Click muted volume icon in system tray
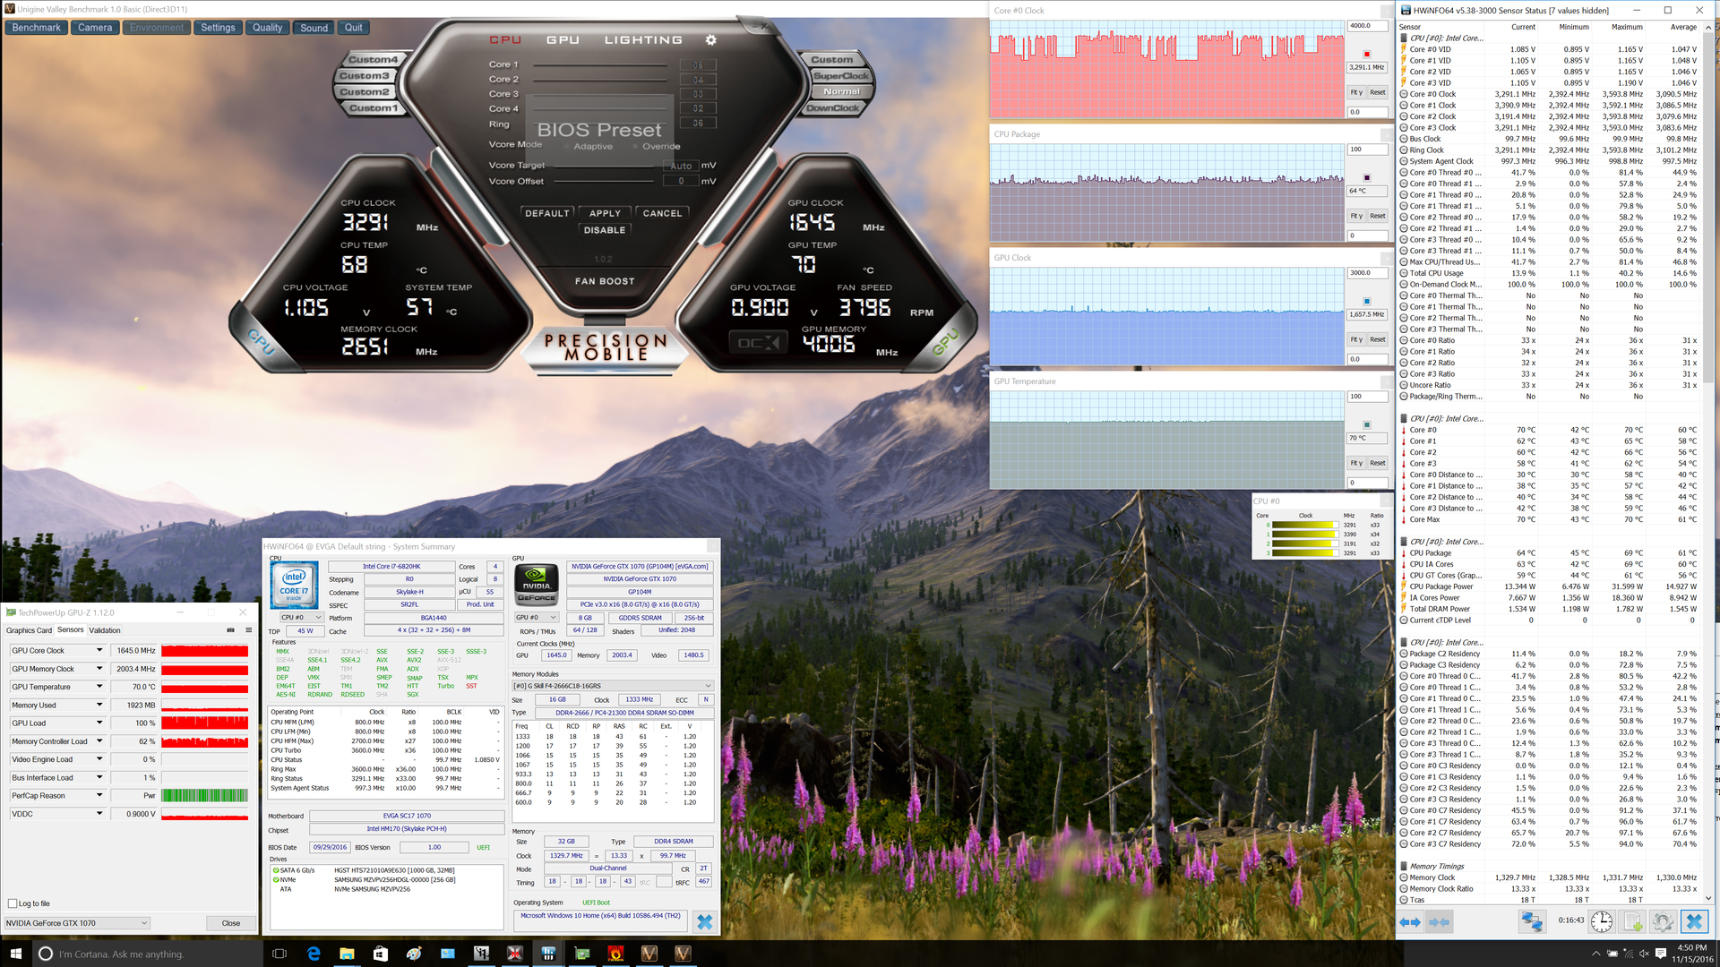The image size is (1720, 967). pos(1645,954)
